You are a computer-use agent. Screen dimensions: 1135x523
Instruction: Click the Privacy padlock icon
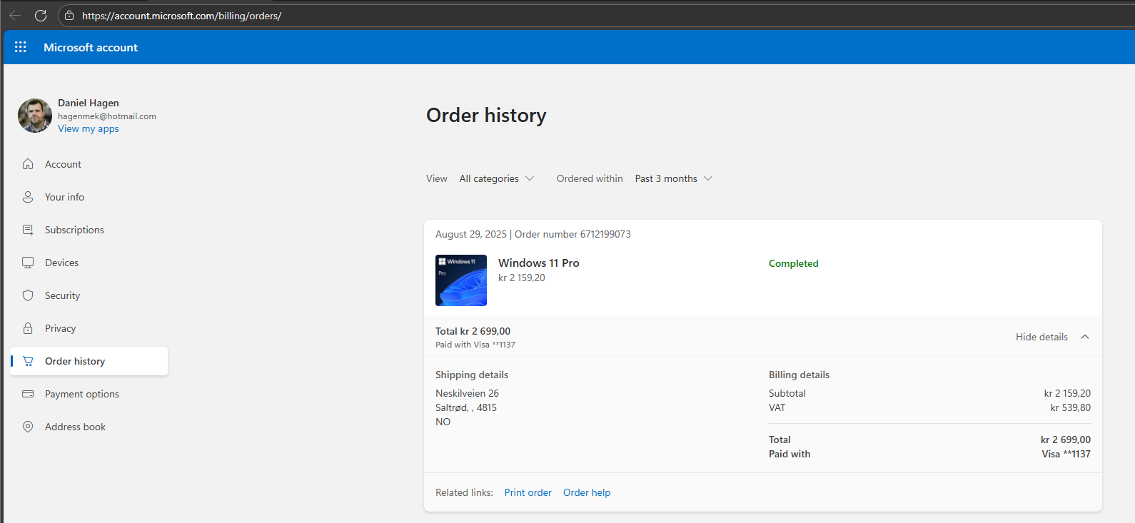point(28,328)
